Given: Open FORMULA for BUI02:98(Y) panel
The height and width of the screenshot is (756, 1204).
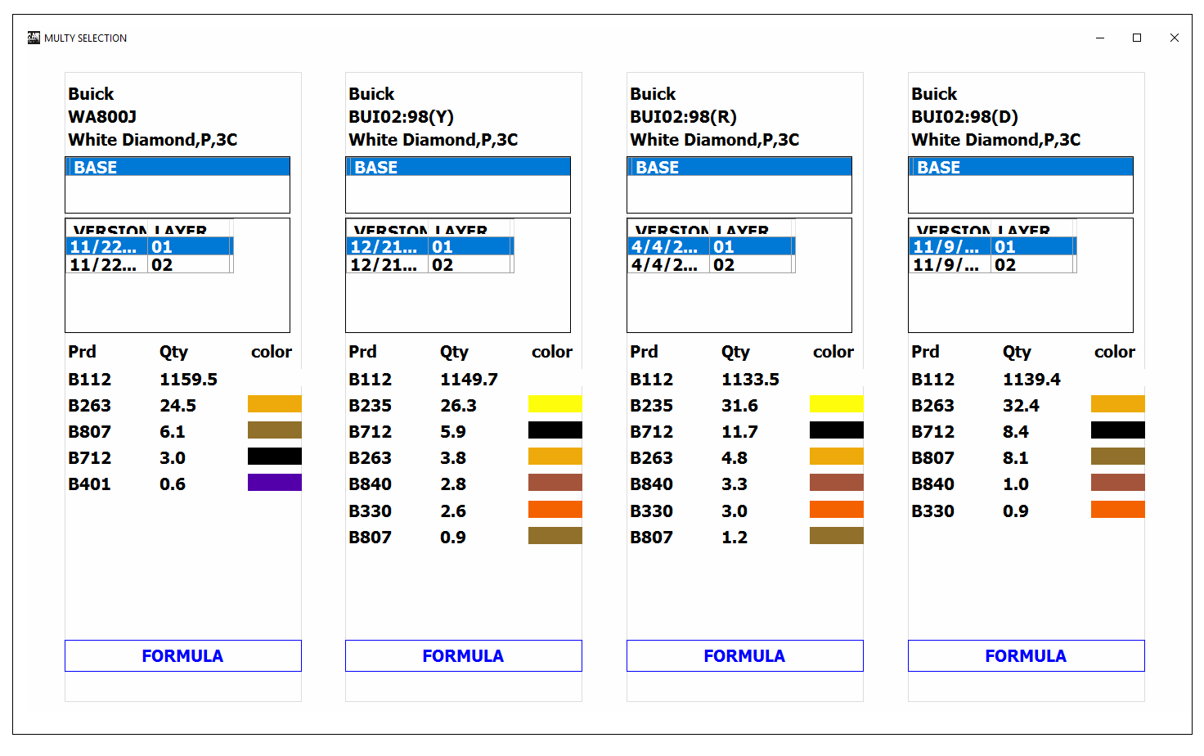Looking at the screenshot, I should (x=464, y=655).
